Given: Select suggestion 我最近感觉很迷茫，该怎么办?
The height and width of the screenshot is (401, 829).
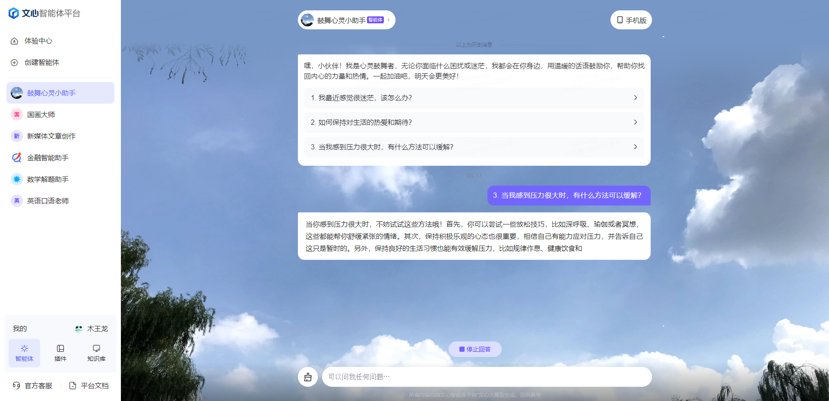Looking at the screenshot, I should pyautogui.click(x=474, y=98).
